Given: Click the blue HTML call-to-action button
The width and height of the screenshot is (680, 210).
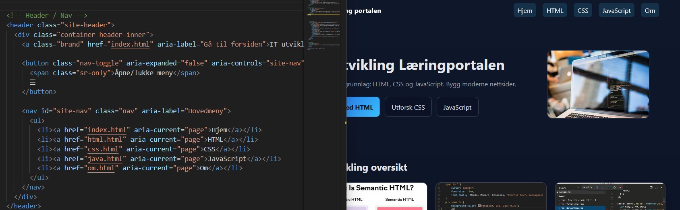Looking at the screenshot, I should (x=363, y=107).
